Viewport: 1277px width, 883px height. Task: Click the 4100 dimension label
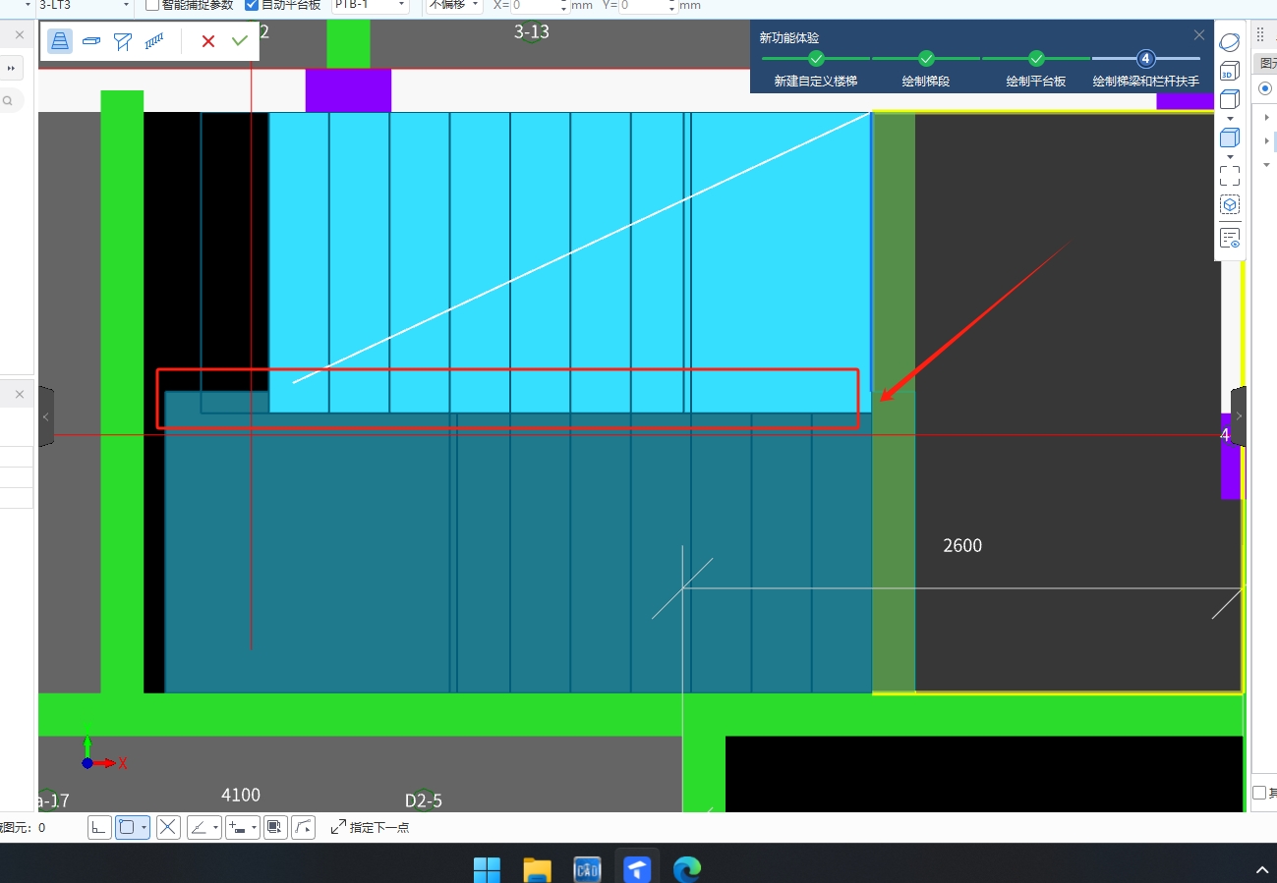pos(241,795)
